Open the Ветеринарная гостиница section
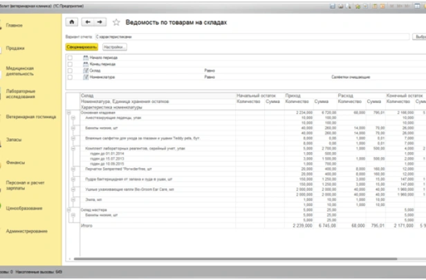 click(30, 117)
